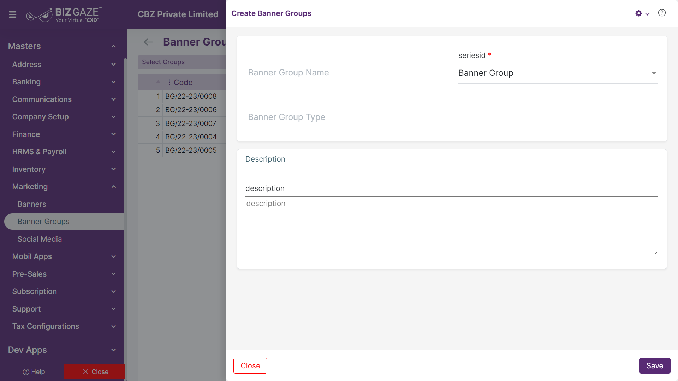Open the help question mark icon
Viewport: 678px width, 381px height.
coord(662,13)
